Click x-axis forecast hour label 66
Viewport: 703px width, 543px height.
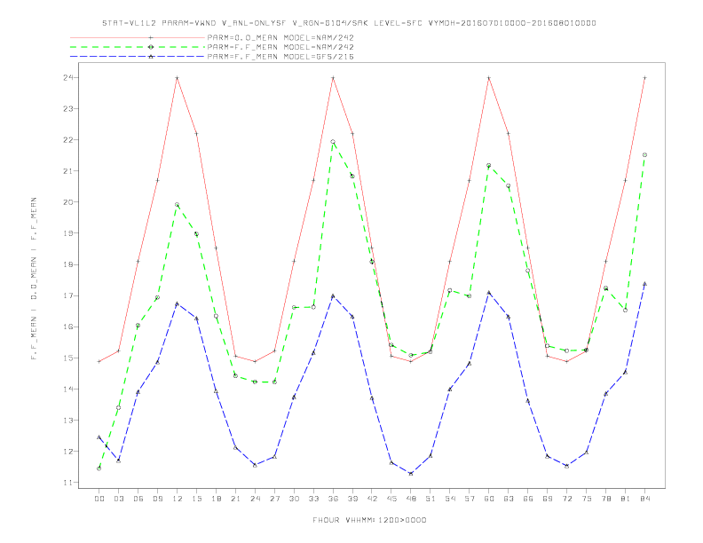[528, 499]
